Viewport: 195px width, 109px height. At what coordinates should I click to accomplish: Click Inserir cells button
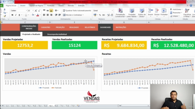(151, 13)
